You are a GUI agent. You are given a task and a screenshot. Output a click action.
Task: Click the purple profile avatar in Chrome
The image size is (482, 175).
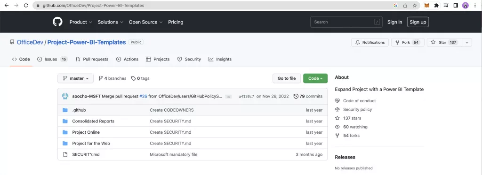[466, 6]
